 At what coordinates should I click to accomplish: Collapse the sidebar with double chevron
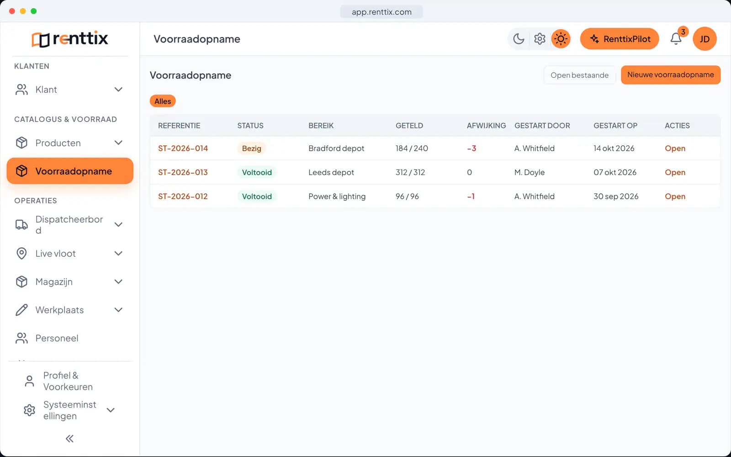point(69,439)
